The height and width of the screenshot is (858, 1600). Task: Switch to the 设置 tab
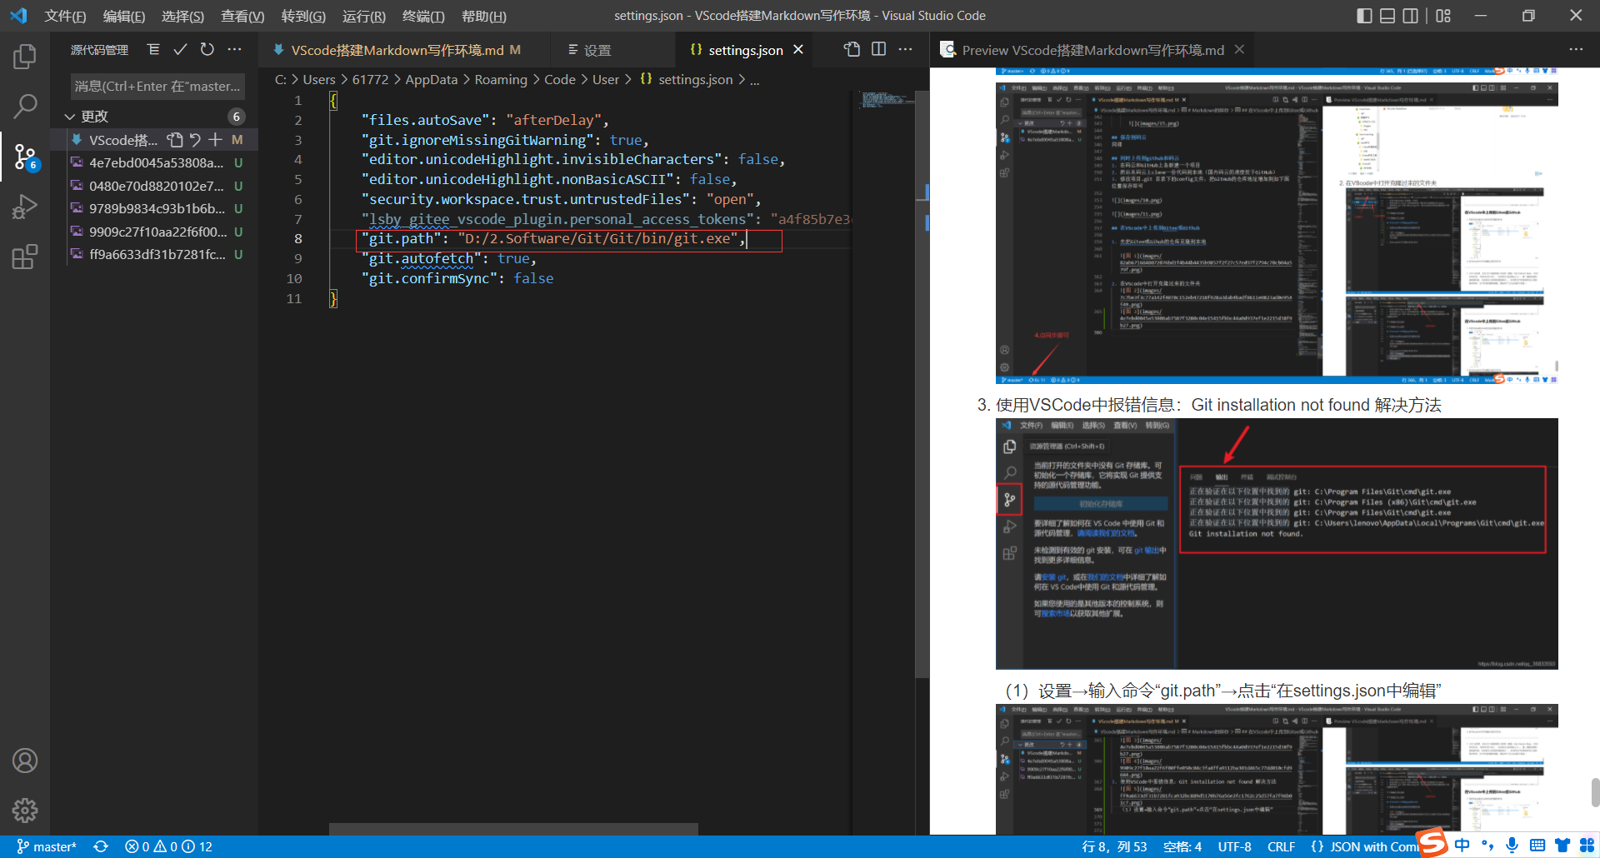pyautogui.click(x=590, y=50)
